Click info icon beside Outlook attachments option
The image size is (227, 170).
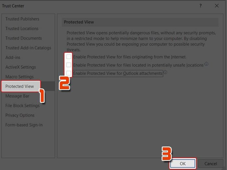[x=165, y=72]
